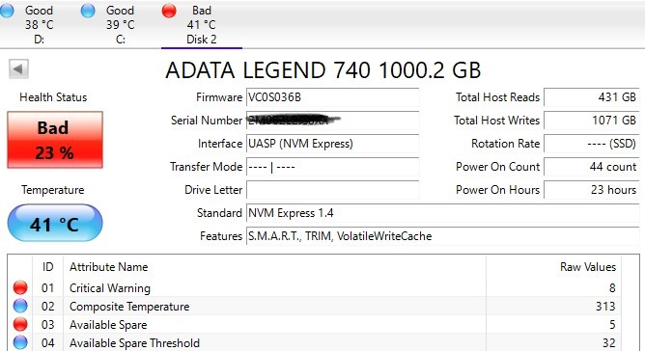Switch to the C: drive tab
The width and height of the screenshot is (645, 351).
click(x=120, y=25)
